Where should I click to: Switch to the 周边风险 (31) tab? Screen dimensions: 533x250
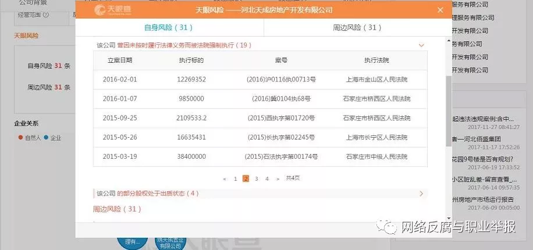357,27
